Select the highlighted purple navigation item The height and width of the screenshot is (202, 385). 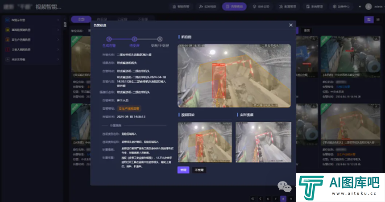pos(234,7)
